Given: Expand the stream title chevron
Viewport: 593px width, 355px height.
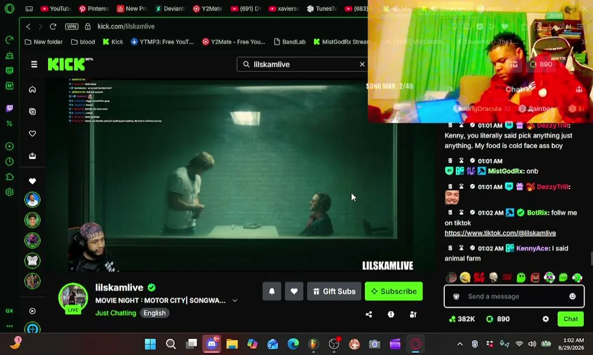Looking at the screenshot, I should tap(235, 300).
